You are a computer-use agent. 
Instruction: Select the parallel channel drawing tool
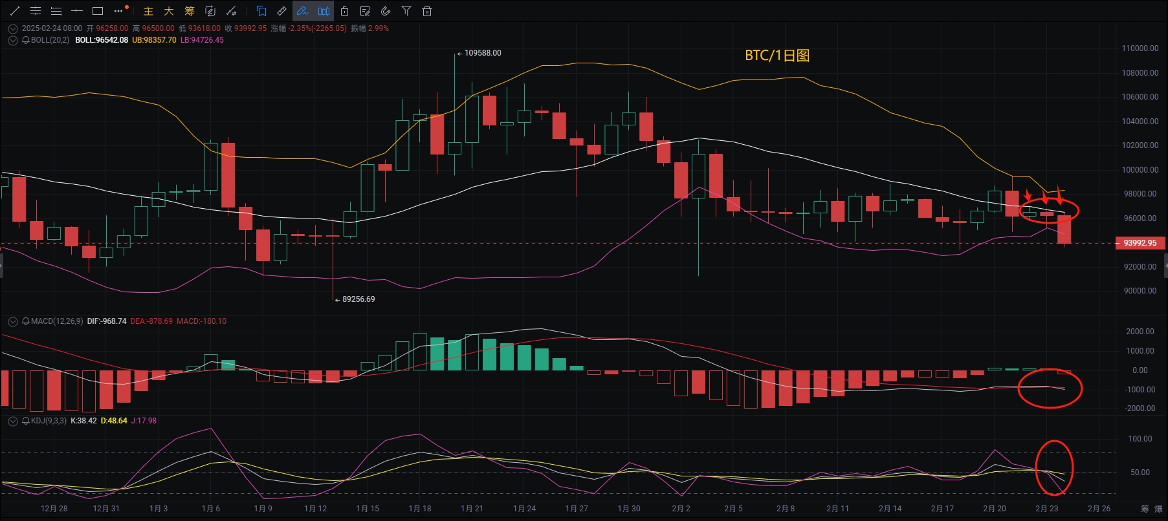pyautogui.click(x=36, y=11)
